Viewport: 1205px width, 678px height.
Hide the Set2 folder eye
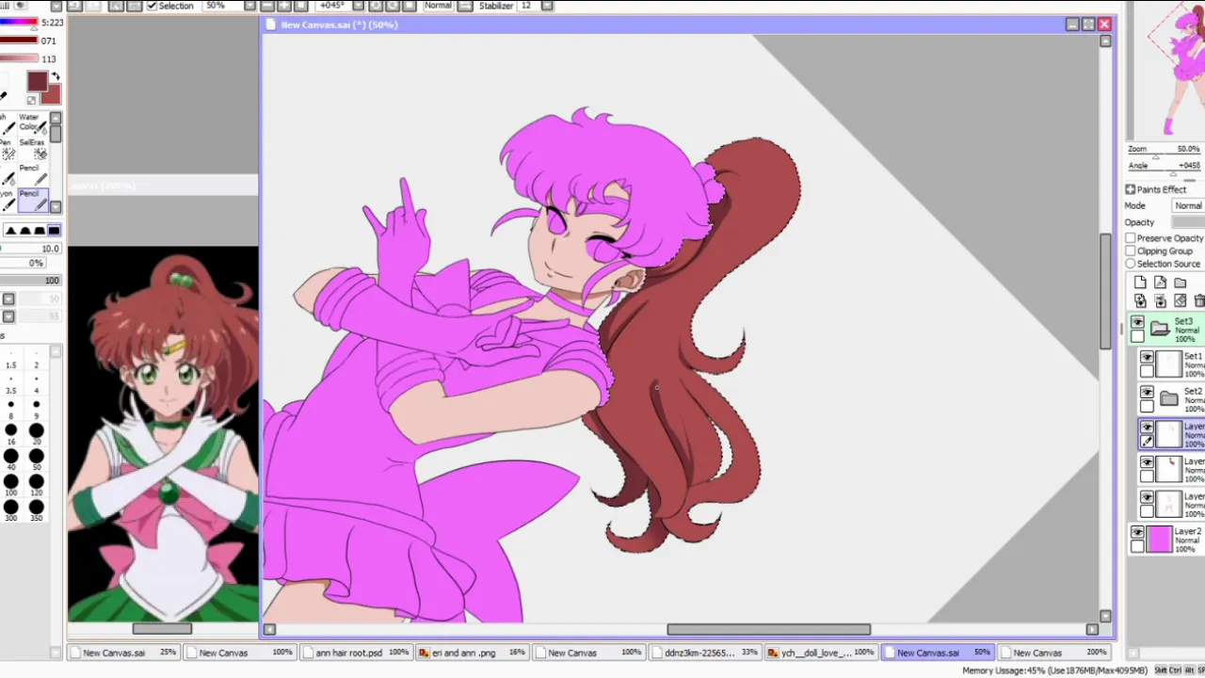[x=1147, y=392]
